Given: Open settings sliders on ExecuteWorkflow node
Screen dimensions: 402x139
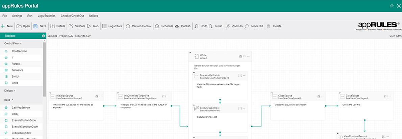Looking at the screenshot, I should pyautogui.click(x=240, y=108).
